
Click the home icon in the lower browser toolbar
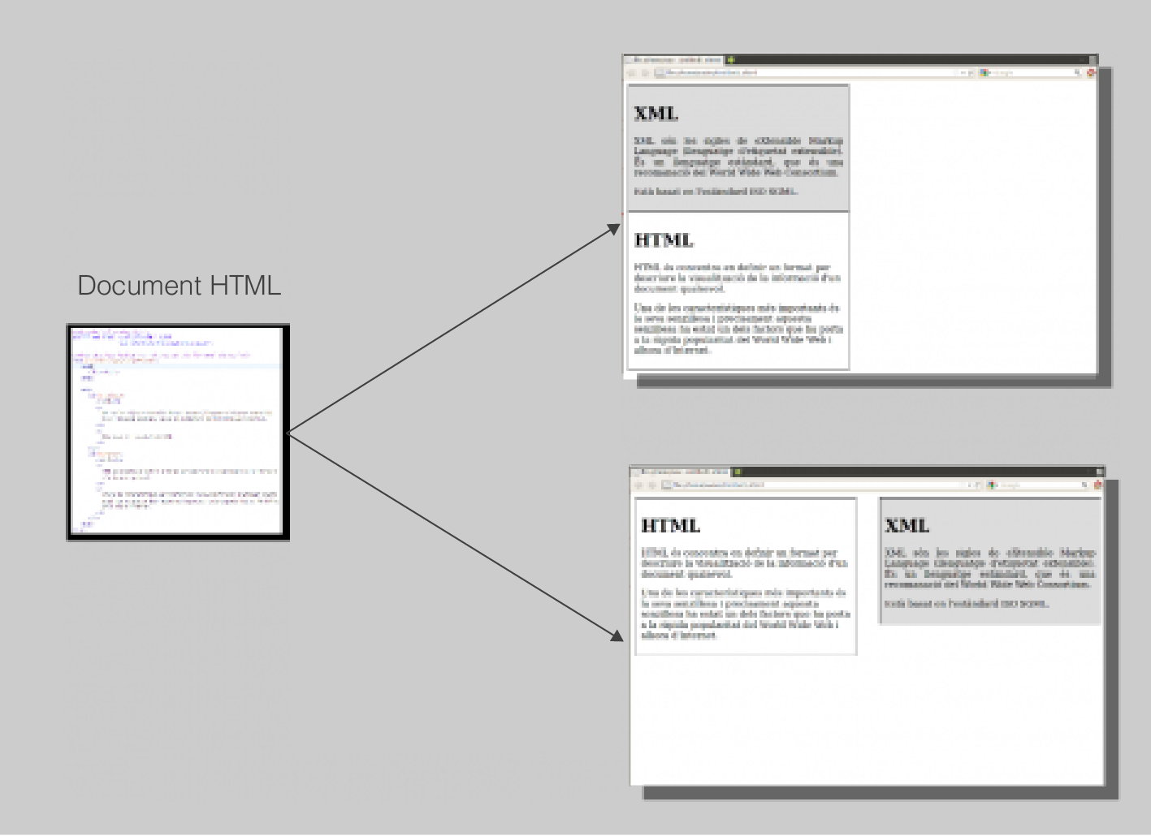tap(1098, 485)
